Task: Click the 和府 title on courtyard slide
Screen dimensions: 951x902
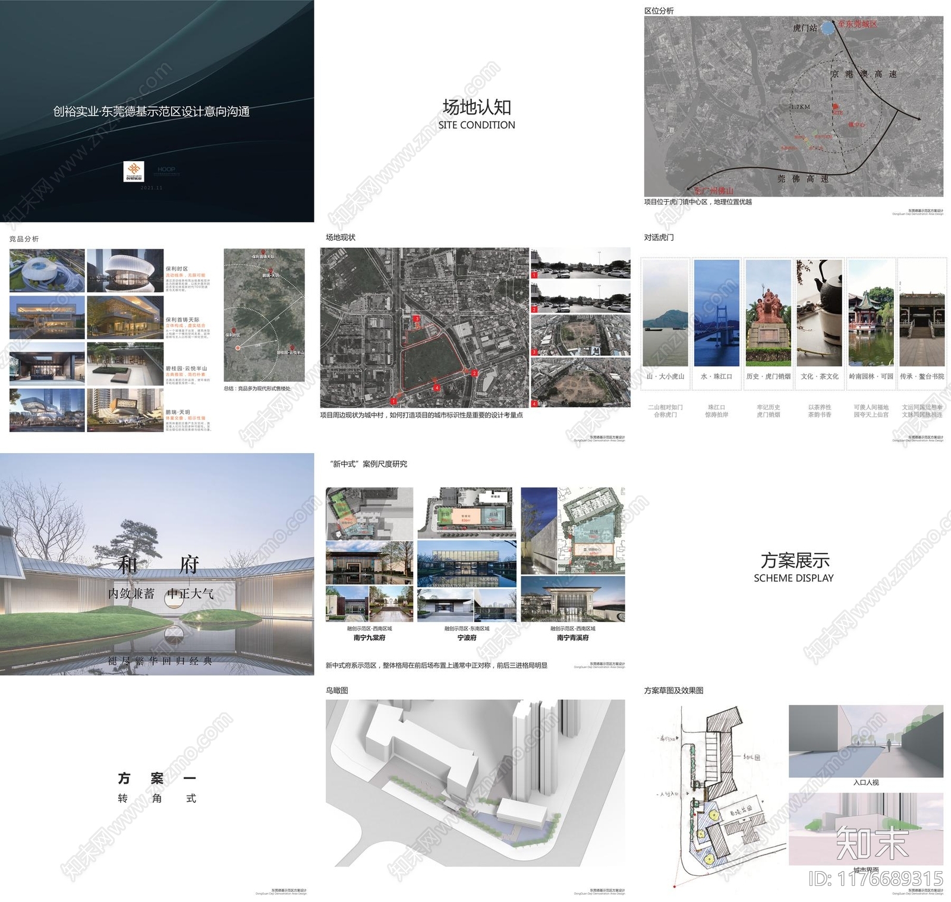Action: 158,564
